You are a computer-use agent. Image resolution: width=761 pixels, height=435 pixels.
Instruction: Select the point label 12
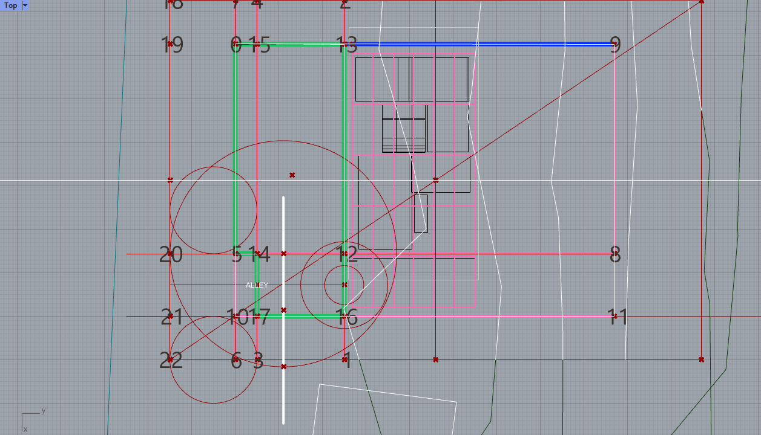347,255
